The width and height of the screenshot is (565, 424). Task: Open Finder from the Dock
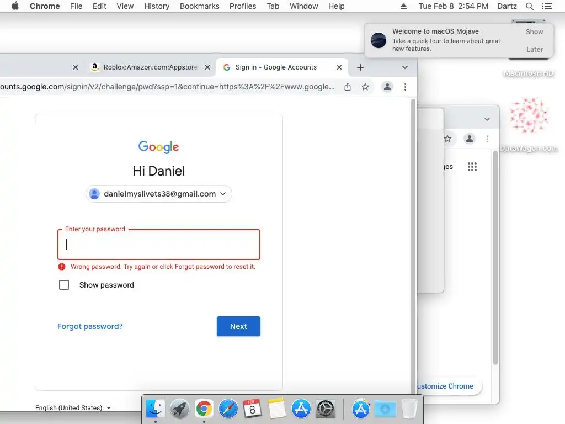[x=155, y=409]
